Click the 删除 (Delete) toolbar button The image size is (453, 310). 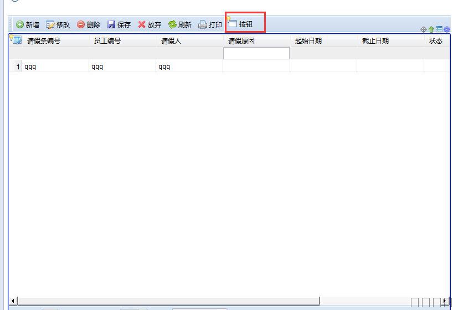tap(89, 24)
